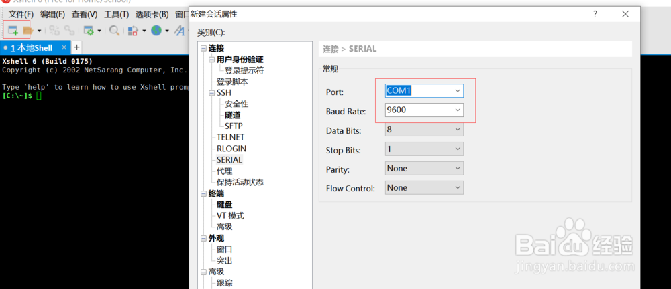Click the Reconnect toolbar icon
This screenshot has width=671, height=289.
(x=54, y=31)
